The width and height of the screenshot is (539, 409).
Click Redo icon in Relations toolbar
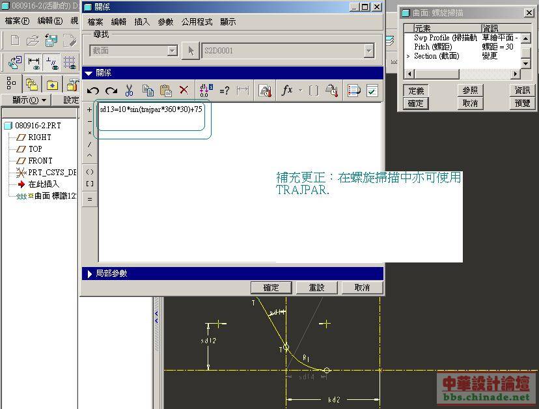click(x=111, y=91)
